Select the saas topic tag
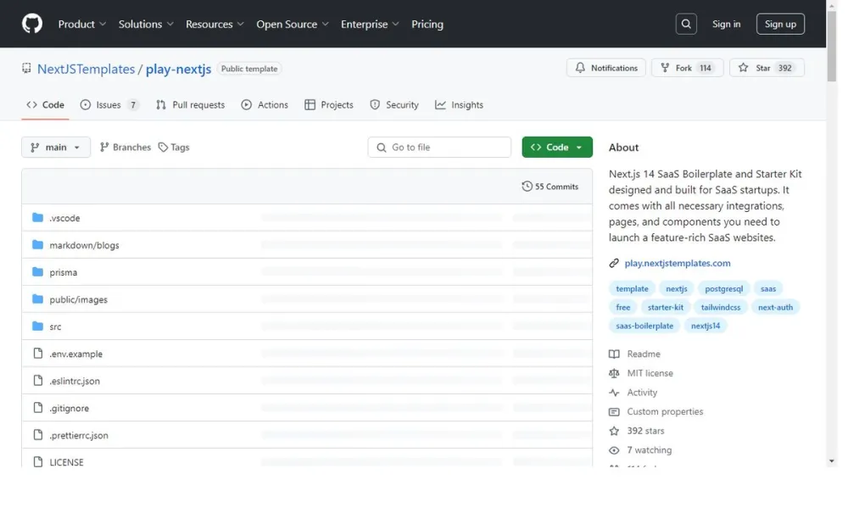This screenshot has height=530, width=848. tap(768, 289)
